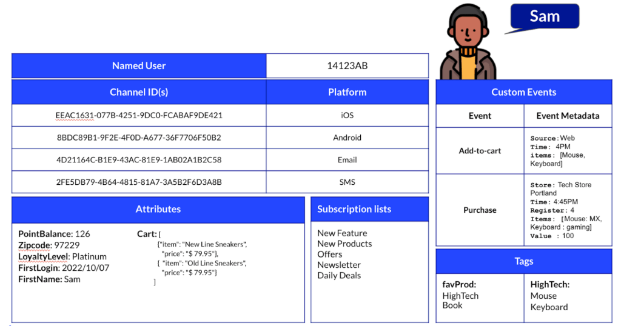Select the Channel ID(s) column header
The height and width of the screenshot is (326, 621).
tap(139, 92)
